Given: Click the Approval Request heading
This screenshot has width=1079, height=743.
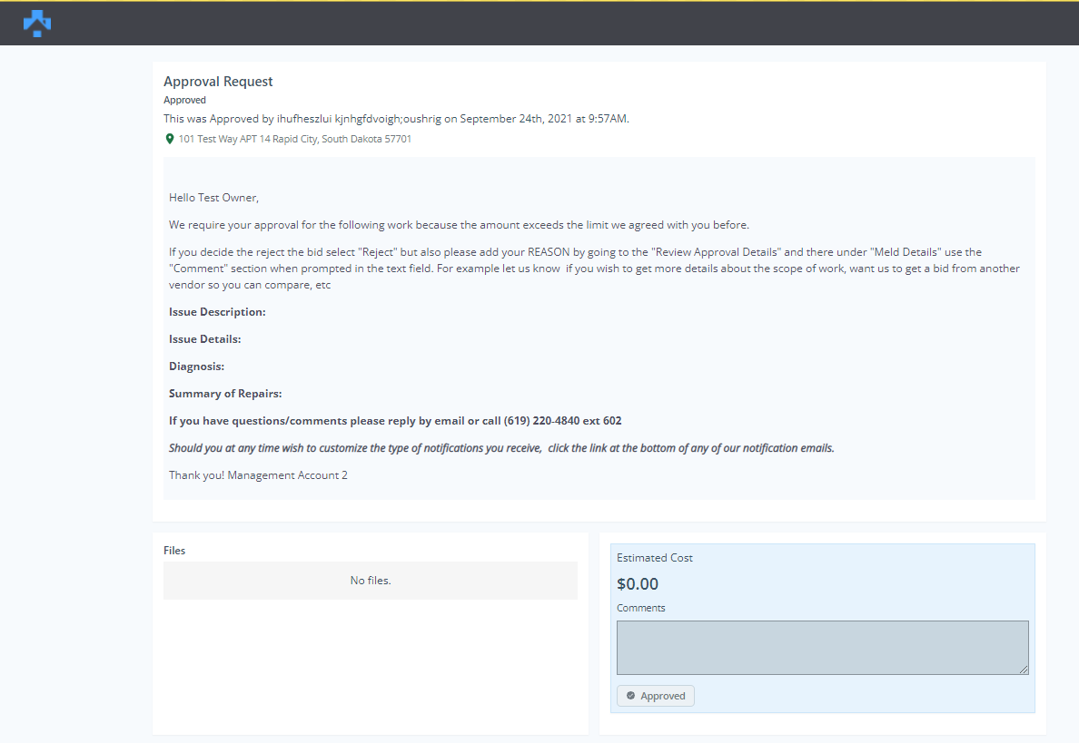Looking at the screenshot, I should [x=218, y=82].
